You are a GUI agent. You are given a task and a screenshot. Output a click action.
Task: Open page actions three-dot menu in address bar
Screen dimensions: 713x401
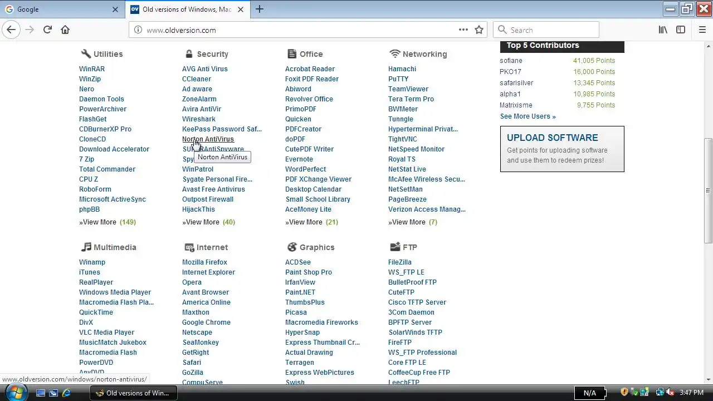(463, 30)
